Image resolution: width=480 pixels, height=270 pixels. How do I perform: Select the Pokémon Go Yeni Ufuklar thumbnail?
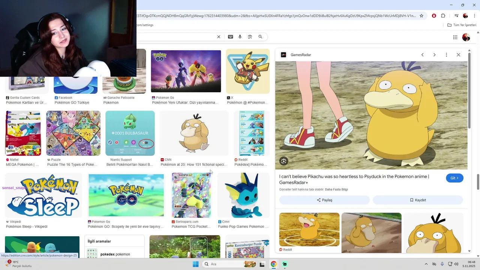click(x=186, y=71)
